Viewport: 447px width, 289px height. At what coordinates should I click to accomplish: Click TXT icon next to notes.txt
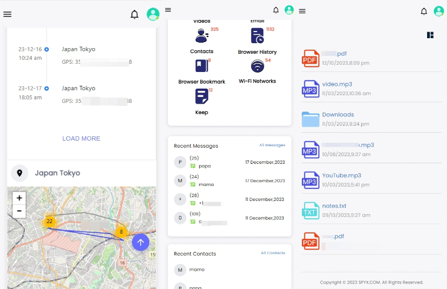pyautogui.click(x=311, y=210)
